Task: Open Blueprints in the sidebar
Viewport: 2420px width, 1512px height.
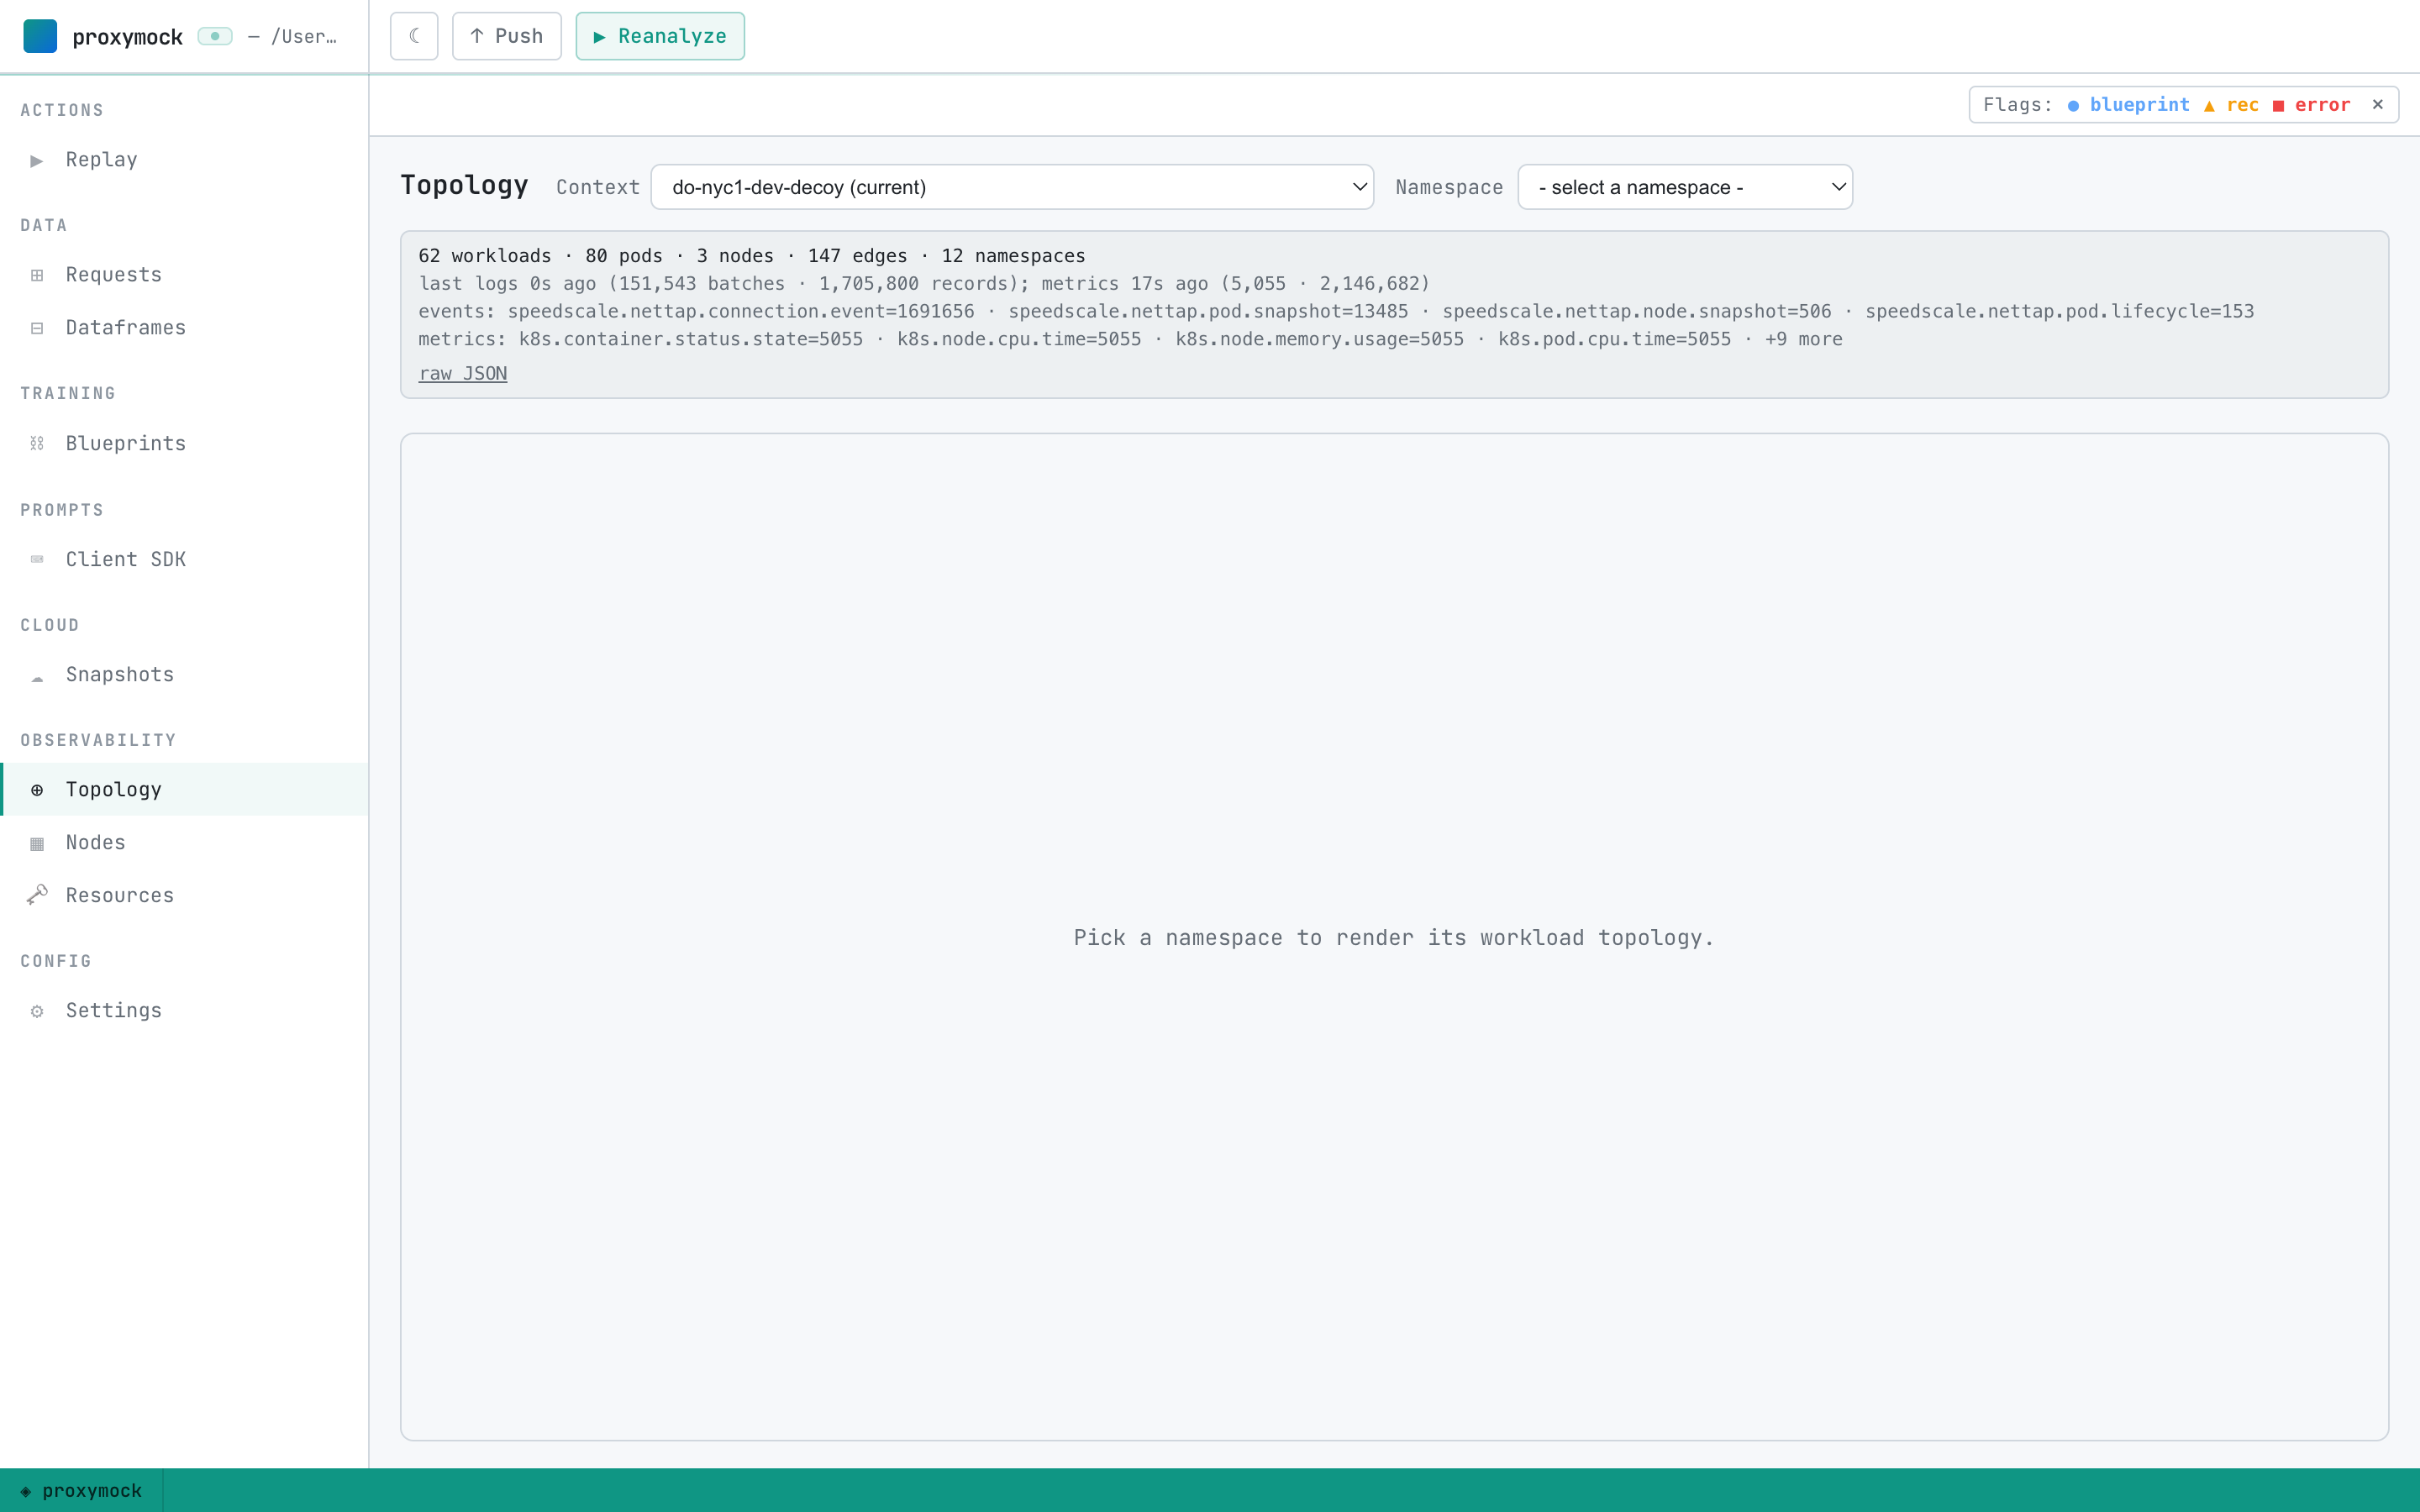Action: tap(184, 443)
